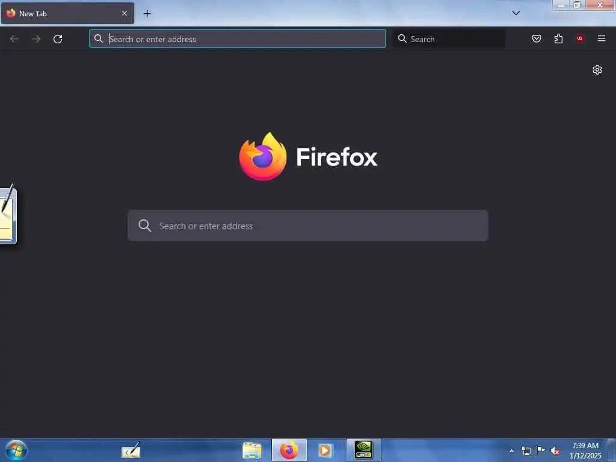The height and width of the screenshot is (462, 616).
Task: Click the magnifier icon in address bar
Action: [99, 38]
